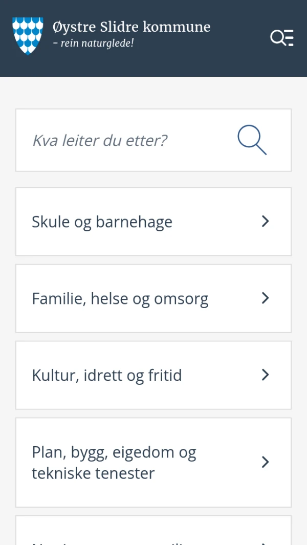The height and width of the screenshot is (545, 307).
Task: Click the partially visible bottom category card
Action: (153, 532)
